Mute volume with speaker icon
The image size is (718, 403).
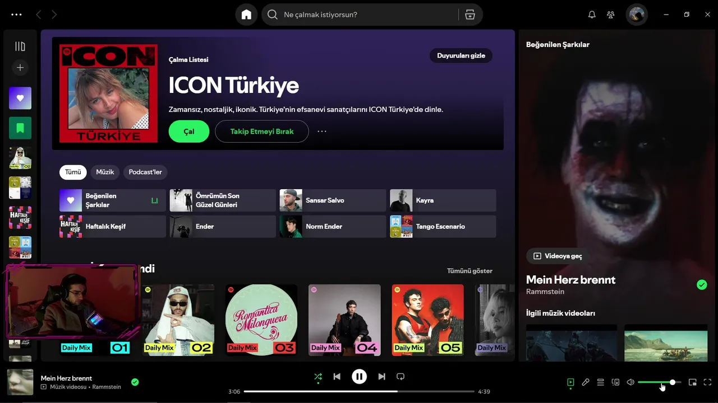[x=630, y=382]
